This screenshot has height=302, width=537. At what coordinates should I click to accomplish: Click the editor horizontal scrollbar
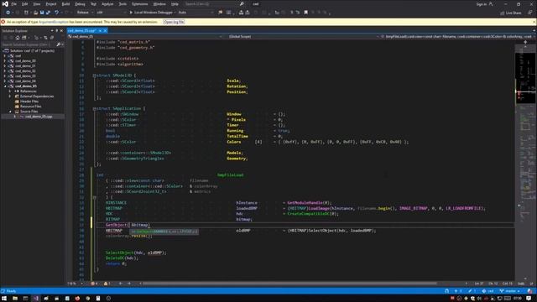[289, 284]
